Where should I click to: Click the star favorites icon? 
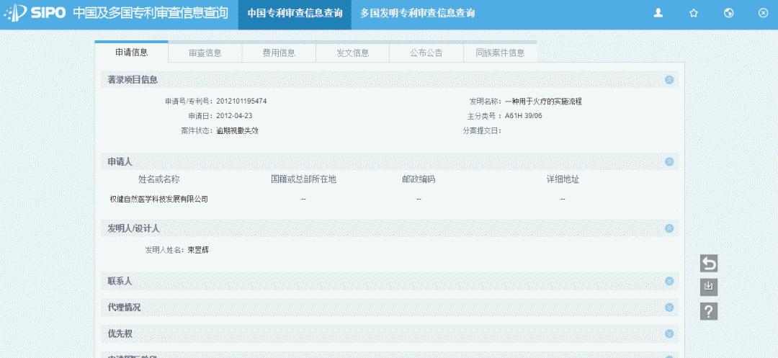coord(694,14)
